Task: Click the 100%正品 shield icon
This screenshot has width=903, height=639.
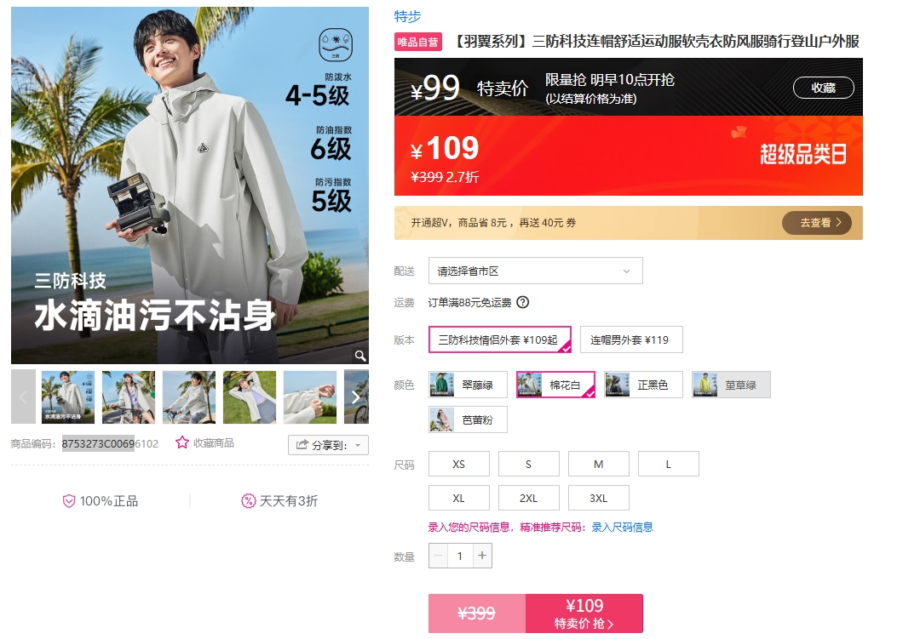Action: [x=68, y=501]
